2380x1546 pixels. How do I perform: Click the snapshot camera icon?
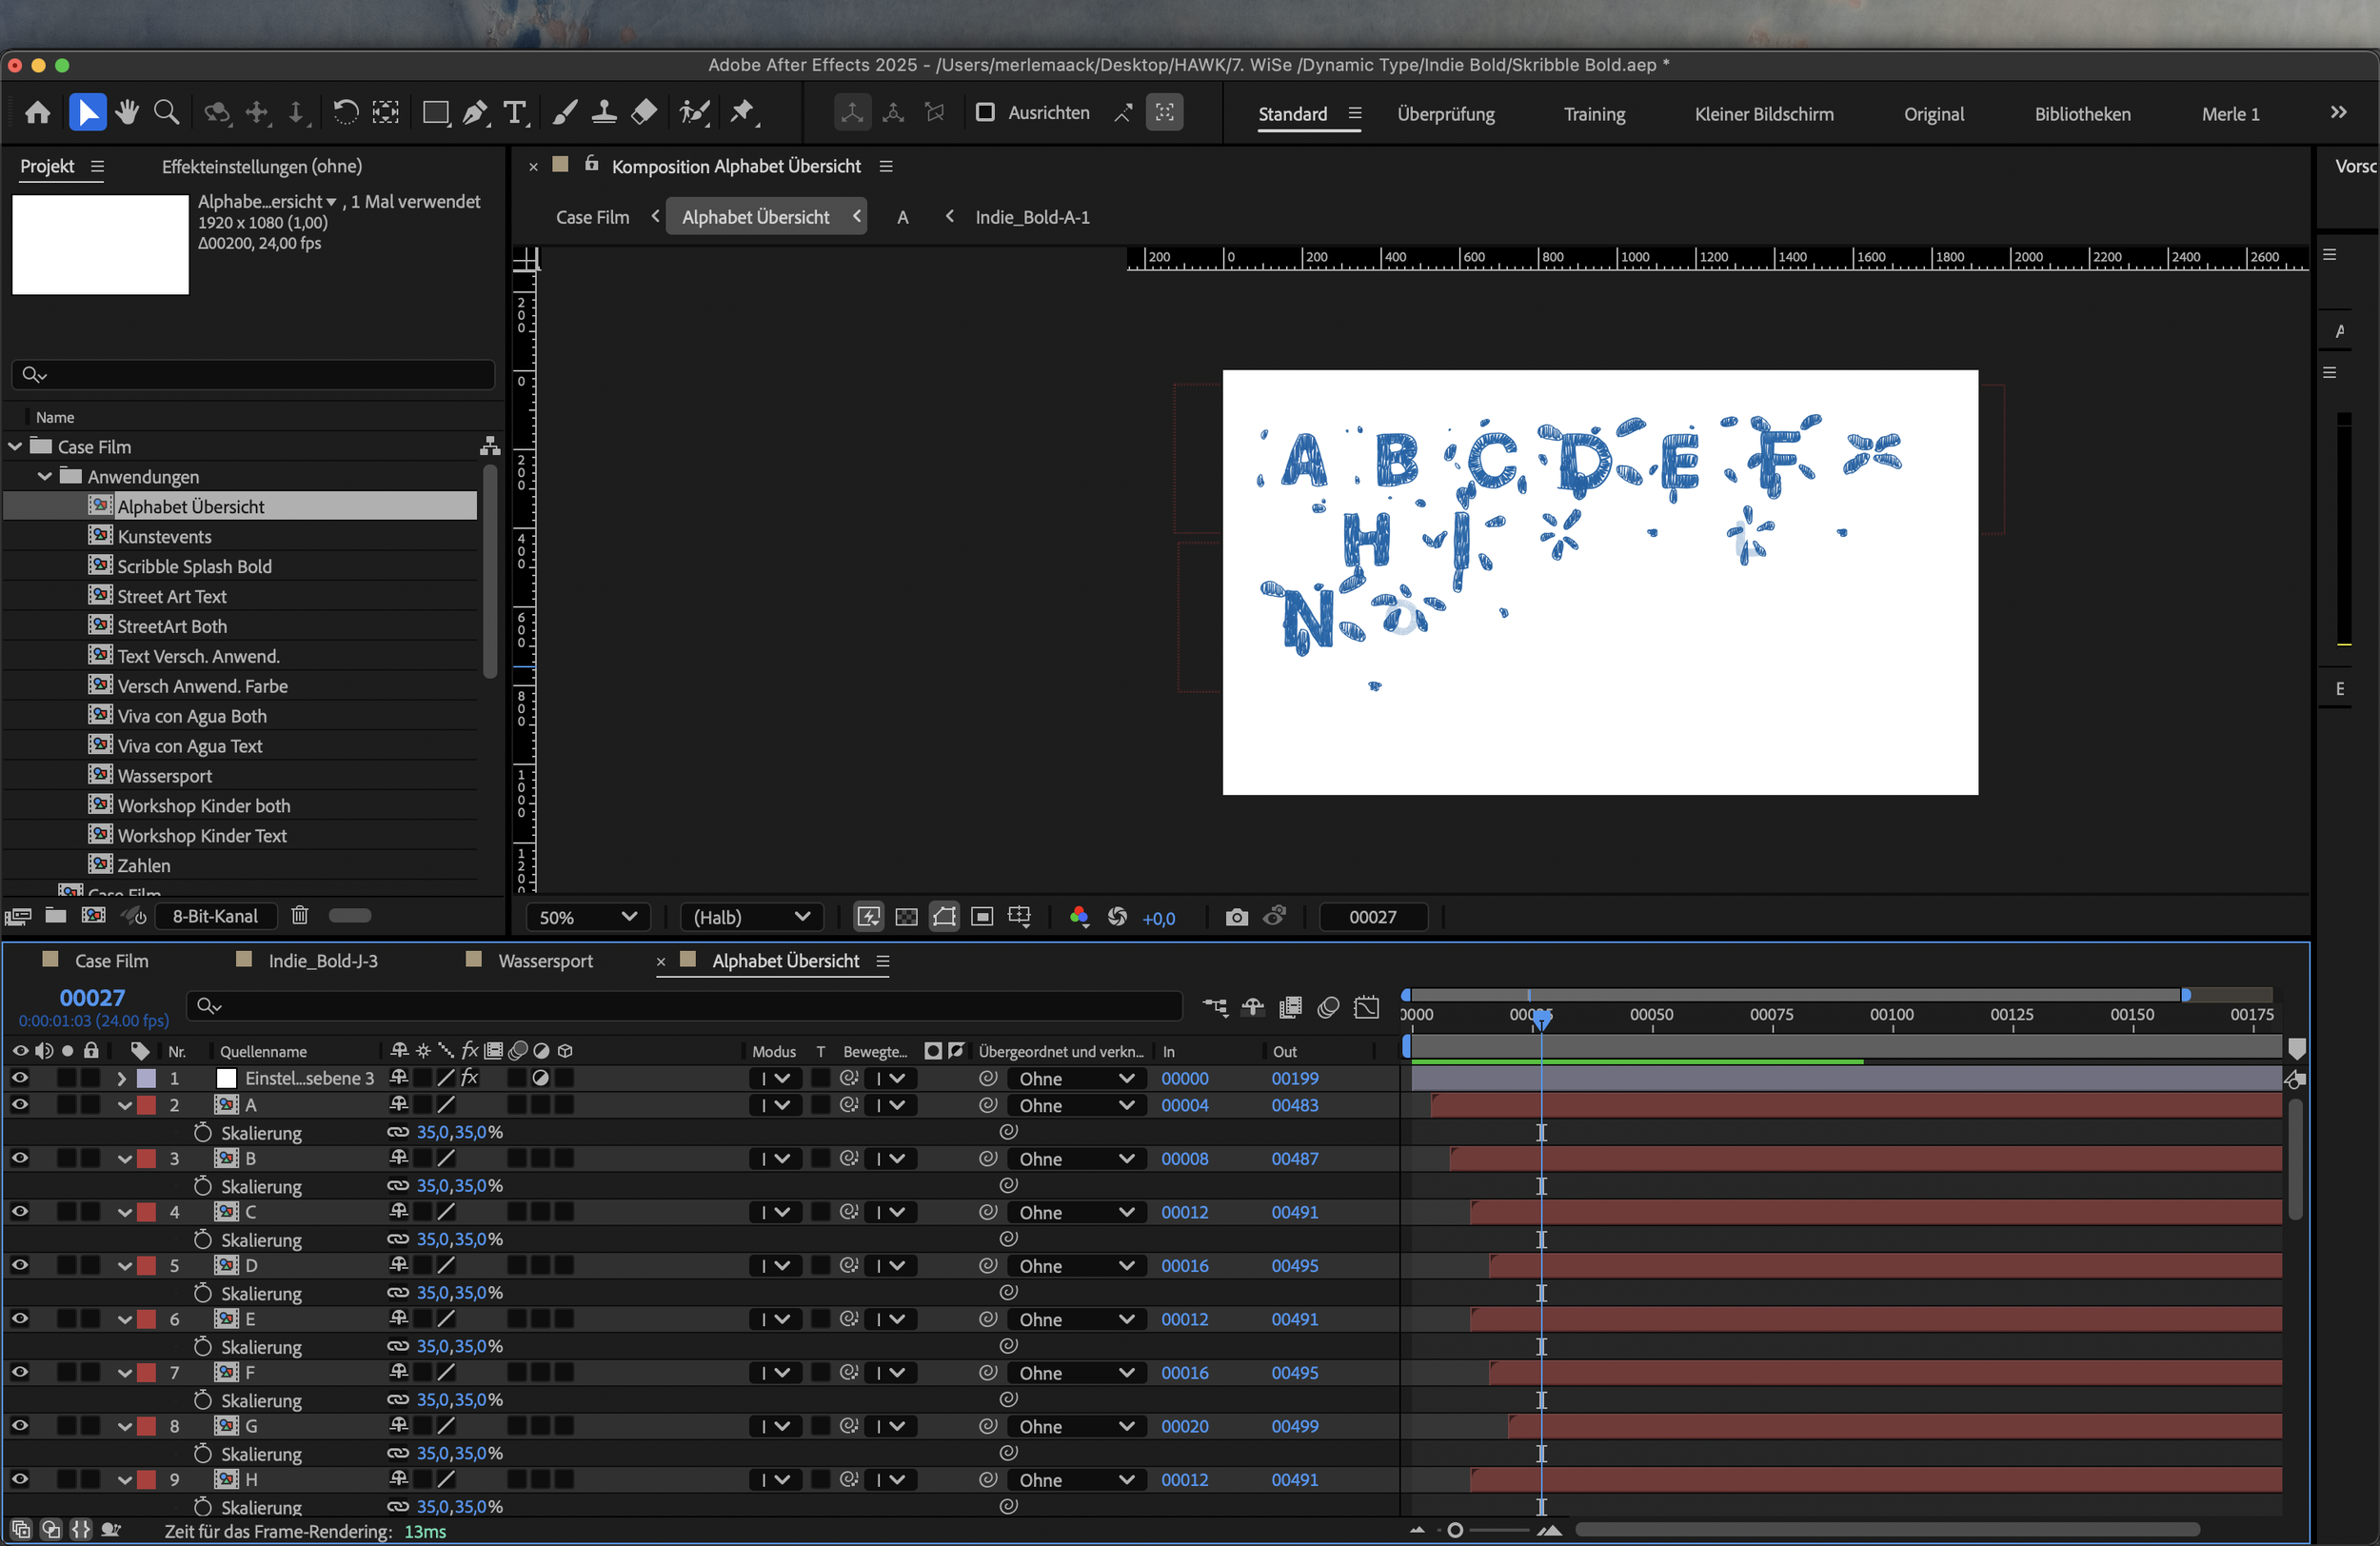coord(1236,917)
